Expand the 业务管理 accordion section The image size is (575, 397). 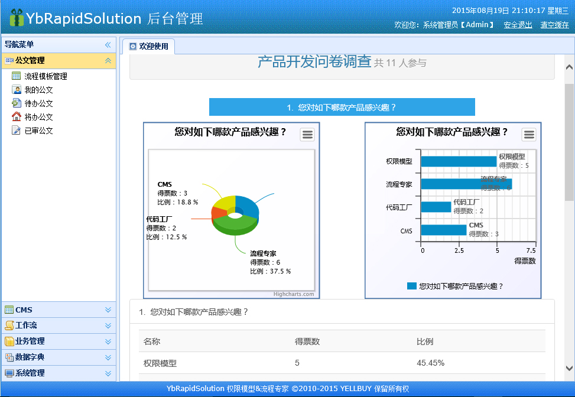click(x=108, y=341)
